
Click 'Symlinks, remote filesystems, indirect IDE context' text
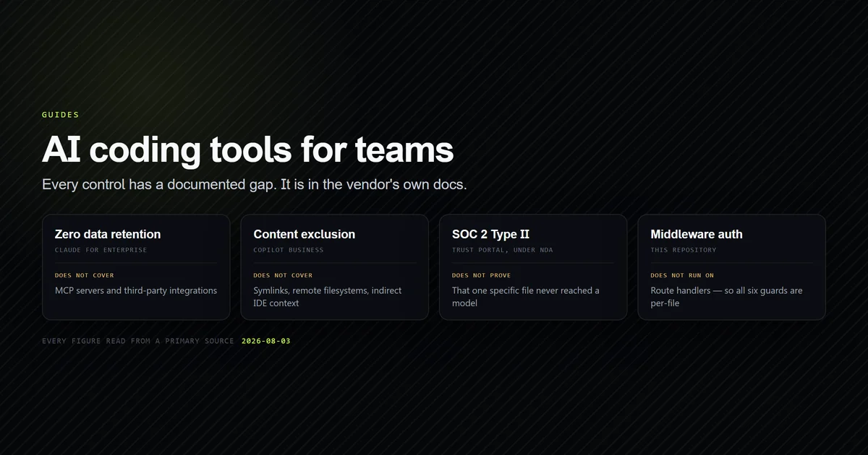(328, 297)
